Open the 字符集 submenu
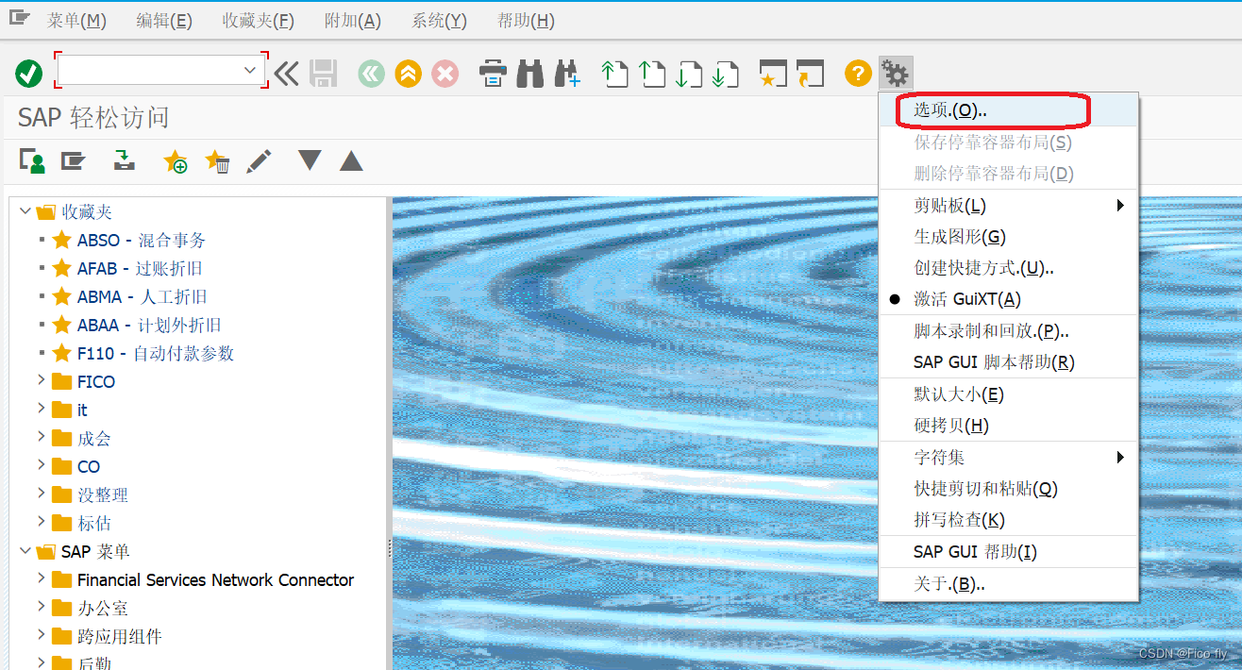Image resolution: width=1242 pixels, height=670 pixels. point(1009,458)
